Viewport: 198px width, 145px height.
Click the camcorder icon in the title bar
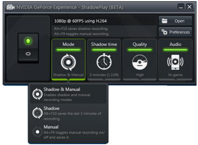pyautogui.click(x=11, y=7)
